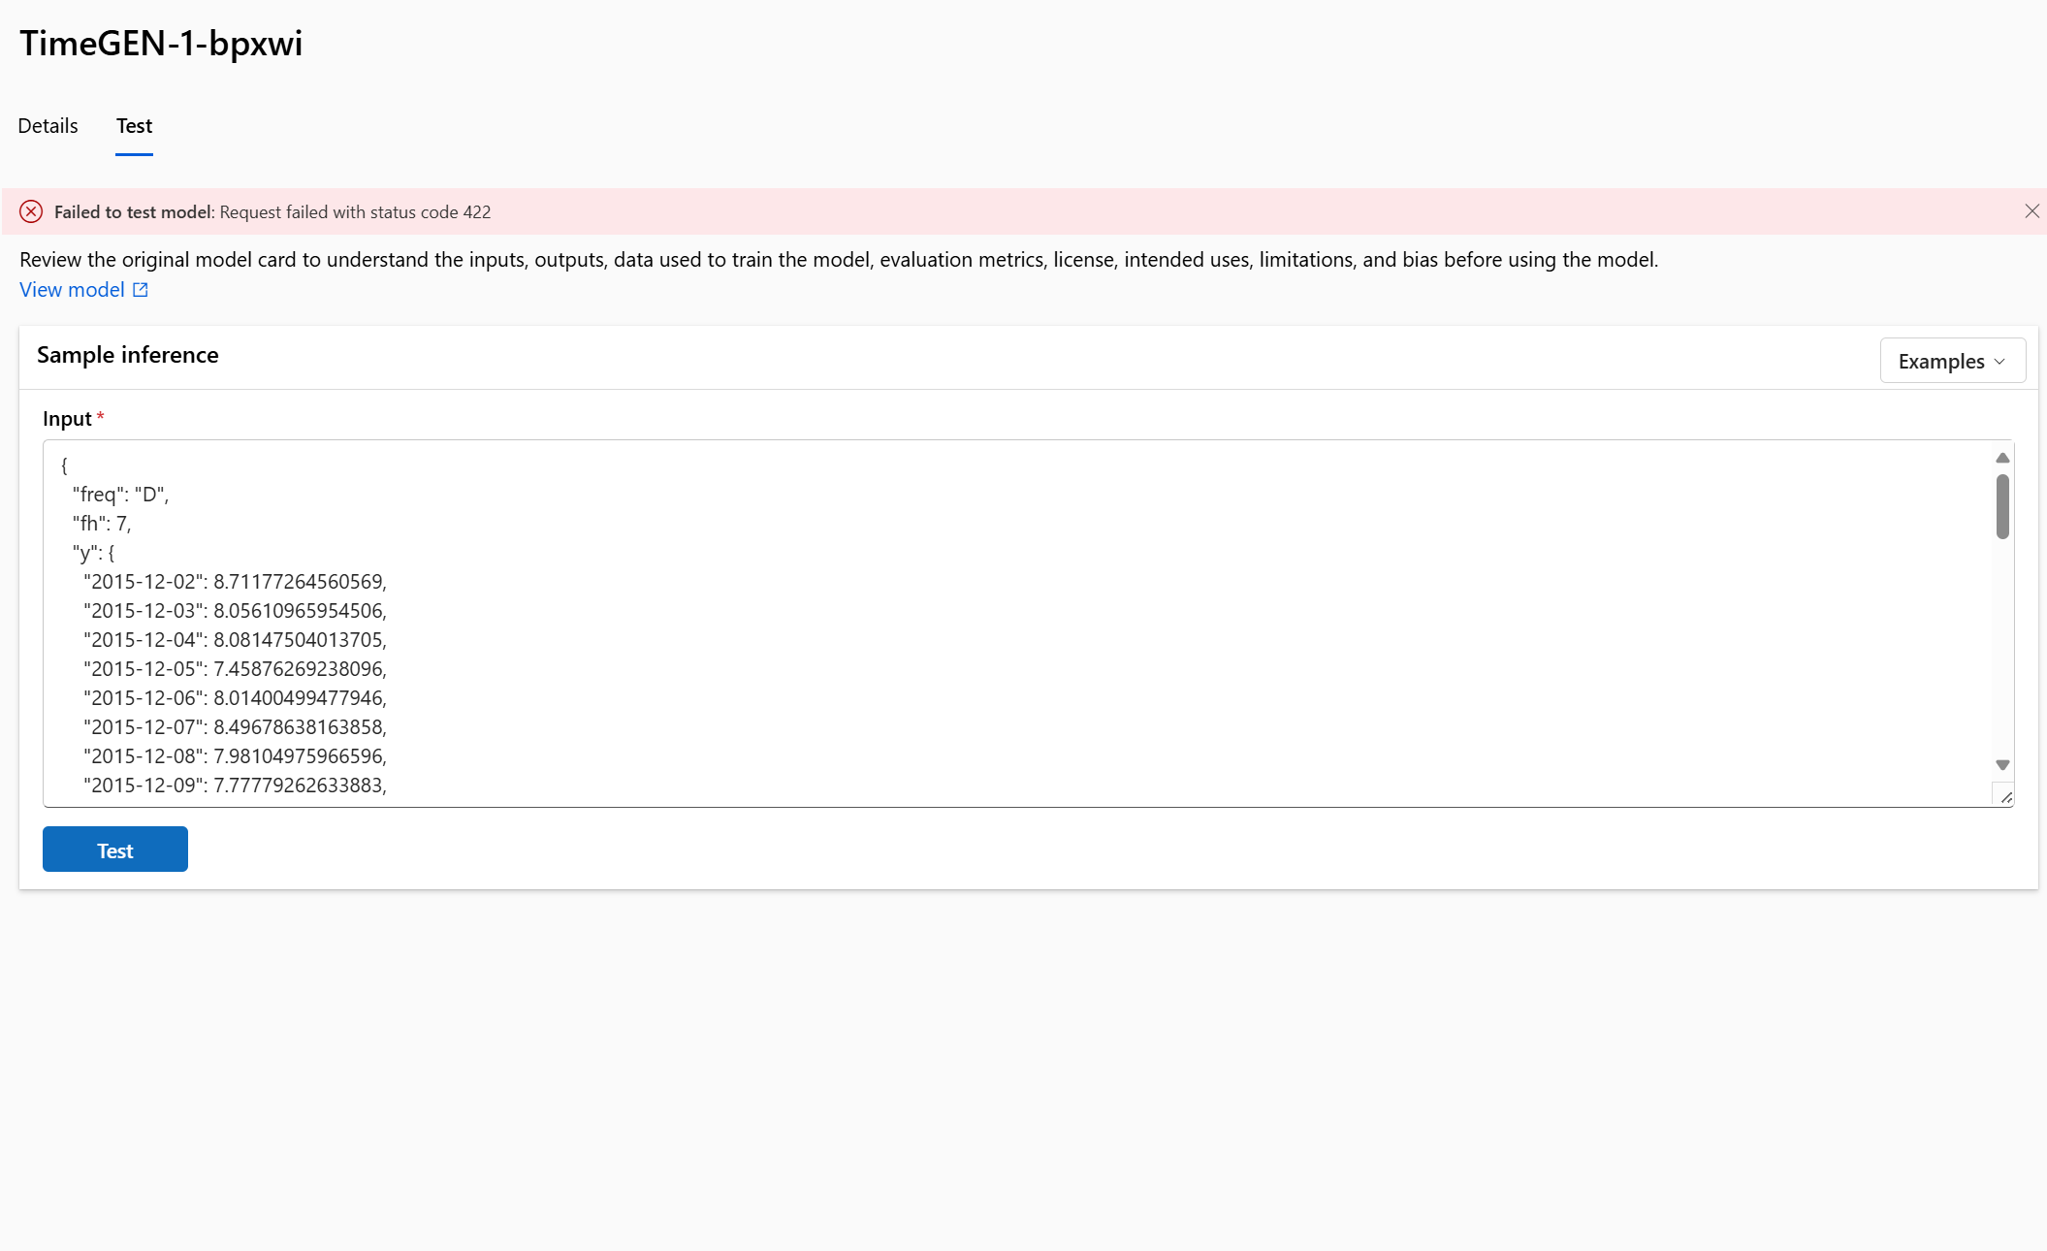The height and width of the screenshot is (1251, 2047).
Task: Select the Test tab
Action: pyautogui.click(x=134, y=126)
